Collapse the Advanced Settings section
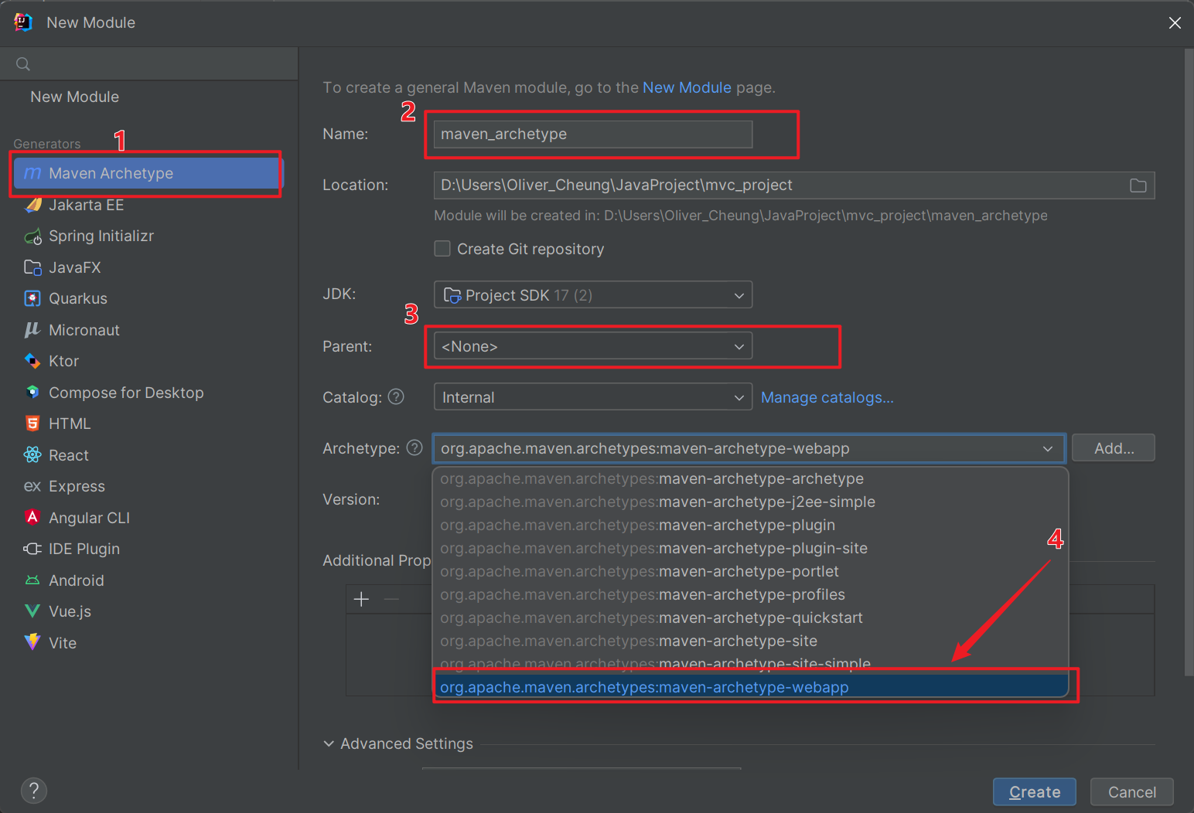Image resolution: width=1194 pixels, height=813 pixels. pos(329,743)
